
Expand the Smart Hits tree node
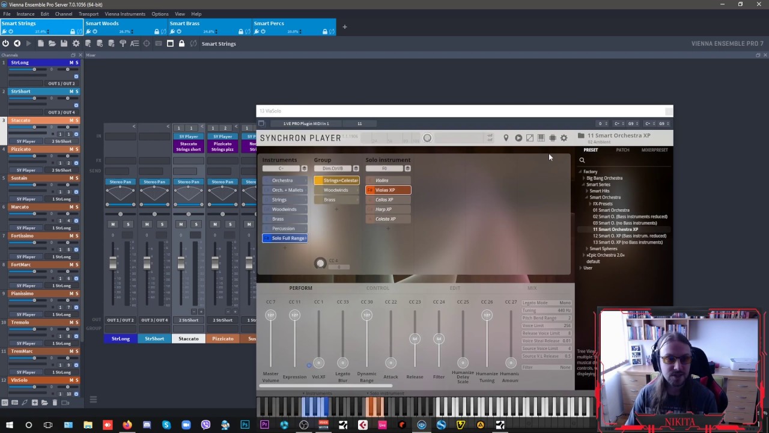click(587, 191)
